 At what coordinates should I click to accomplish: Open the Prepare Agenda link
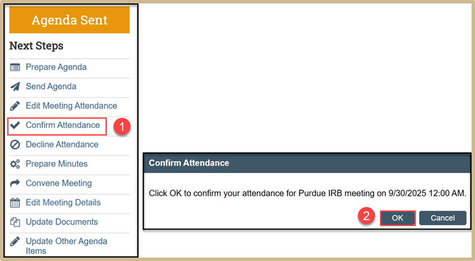click(56, 67)
